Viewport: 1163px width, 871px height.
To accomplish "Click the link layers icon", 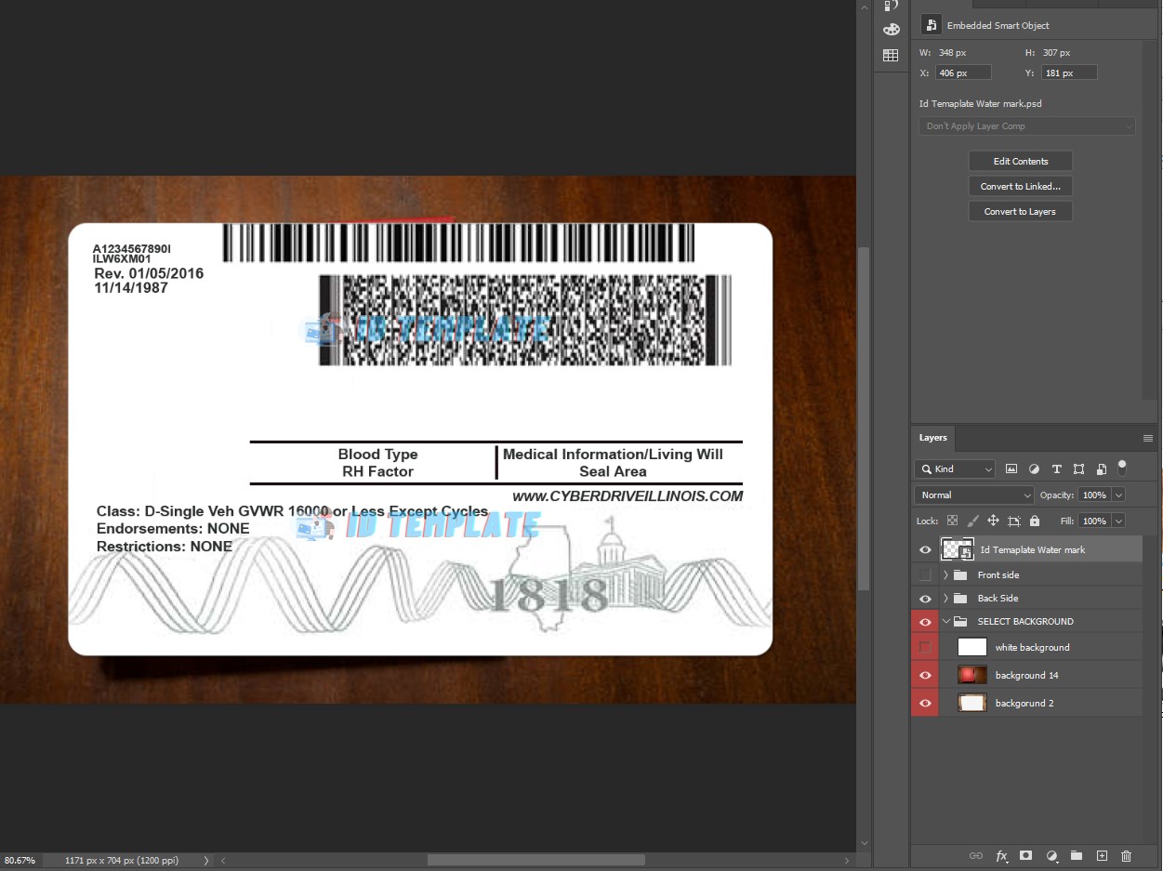I will (976, 856).
